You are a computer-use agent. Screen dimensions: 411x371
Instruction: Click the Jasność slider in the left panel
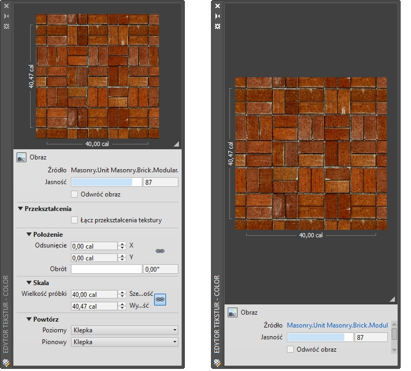click(x=106, y=183)
